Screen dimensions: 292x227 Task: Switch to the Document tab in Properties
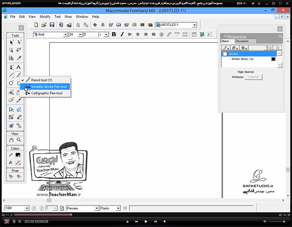245,41
